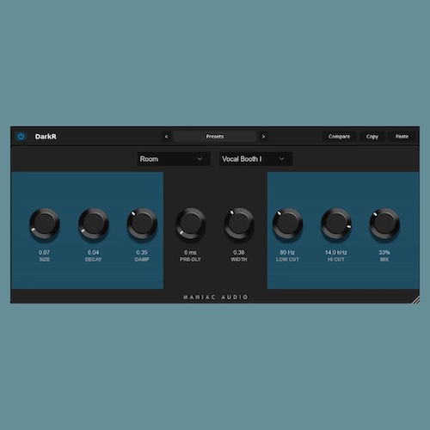
Task: Open the Room reverb type dropdown
Action: click(174, 159)
